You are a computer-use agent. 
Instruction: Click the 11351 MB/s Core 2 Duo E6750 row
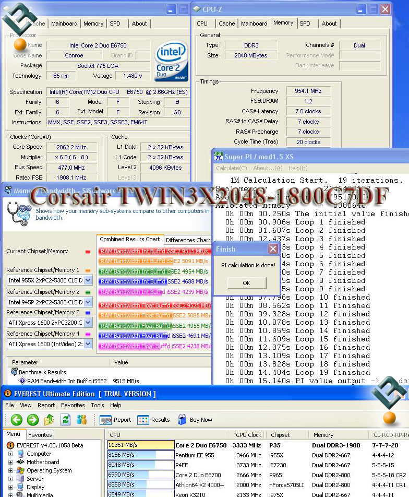tap(257, 445)
